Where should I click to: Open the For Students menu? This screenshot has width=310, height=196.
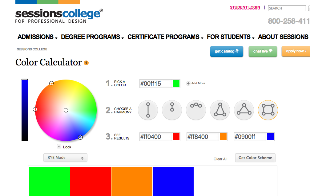231,37
